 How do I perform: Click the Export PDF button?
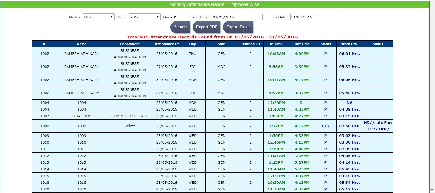click(206, 27)
